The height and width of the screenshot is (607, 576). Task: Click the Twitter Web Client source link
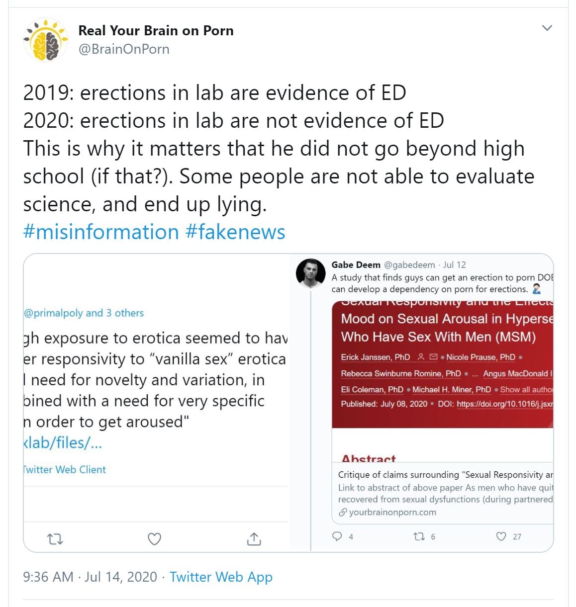pyautogui.click(x=65, y=470)
